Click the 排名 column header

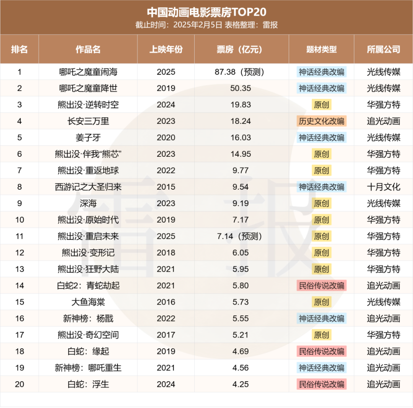(x=20, y=49)
